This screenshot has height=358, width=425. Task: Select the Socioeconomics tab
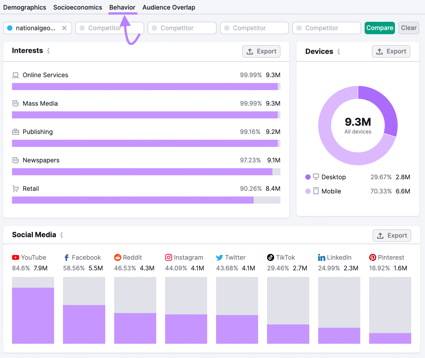tap(78, 7)
